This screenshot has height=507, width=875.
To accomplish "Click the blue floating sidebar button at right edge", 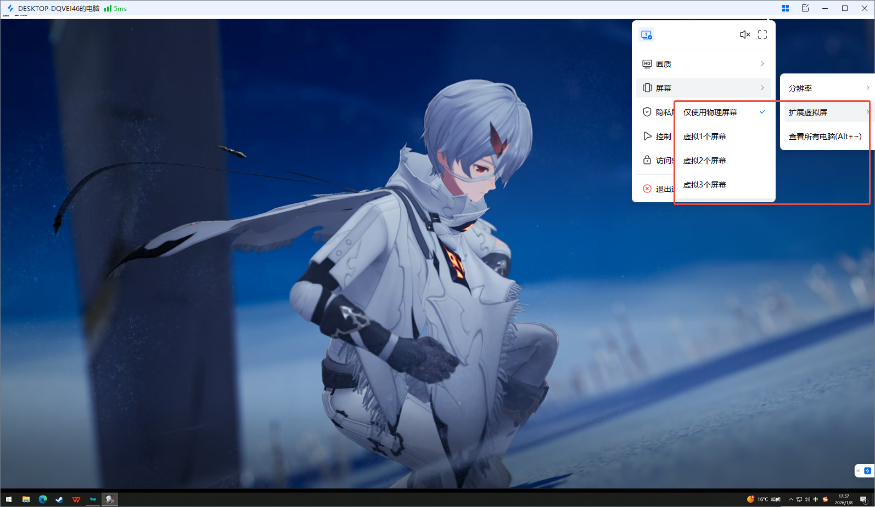I will pos(867,471).
